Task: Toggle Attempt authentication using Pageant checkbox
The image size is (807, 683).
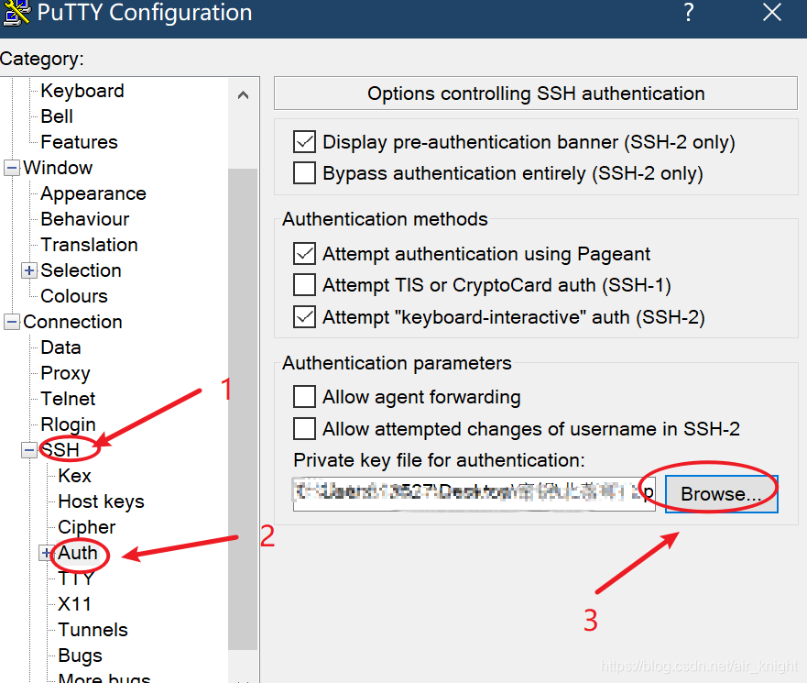Action: coord(304,253)
